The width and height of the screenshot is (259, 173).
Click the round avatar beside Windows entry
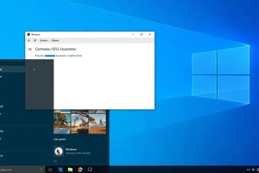[59, 151]
